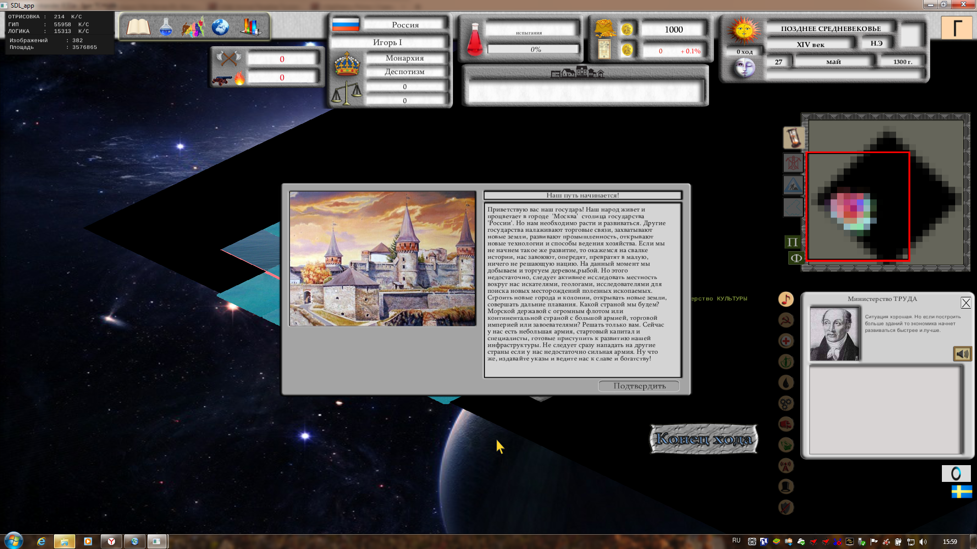
Task: Click the hourglass icon beside minimap
Action: (x=793, y=137)
